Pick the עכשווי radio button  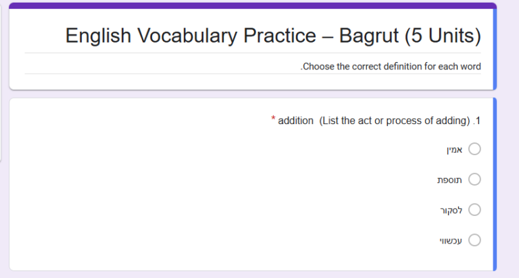pos(474,240)
